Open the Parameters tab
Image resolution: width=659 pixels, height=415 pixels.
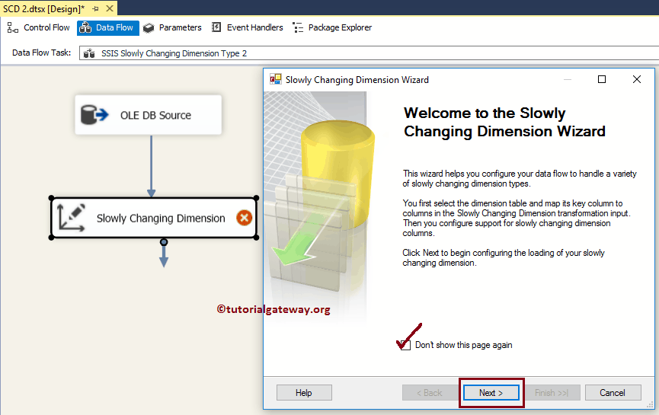pyautogui.click(x=172, y=27)
